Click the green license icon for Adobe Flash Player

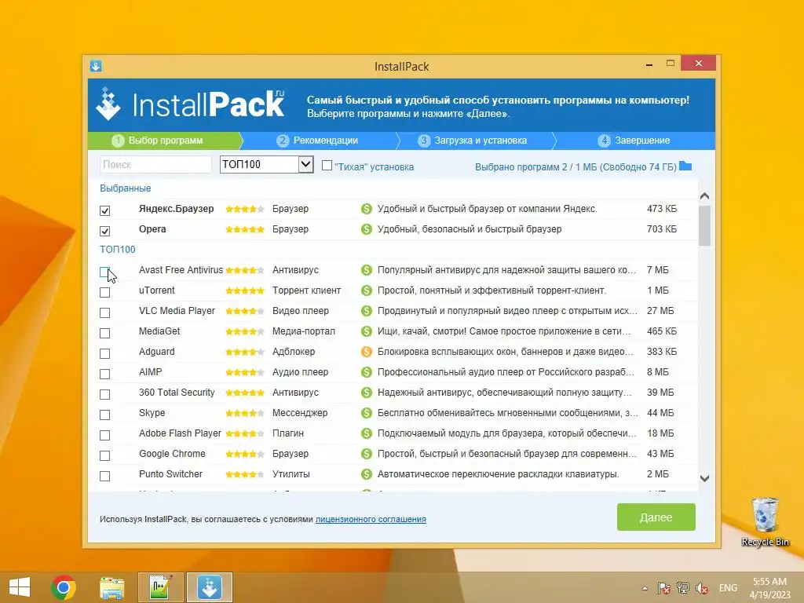(366, 433)
